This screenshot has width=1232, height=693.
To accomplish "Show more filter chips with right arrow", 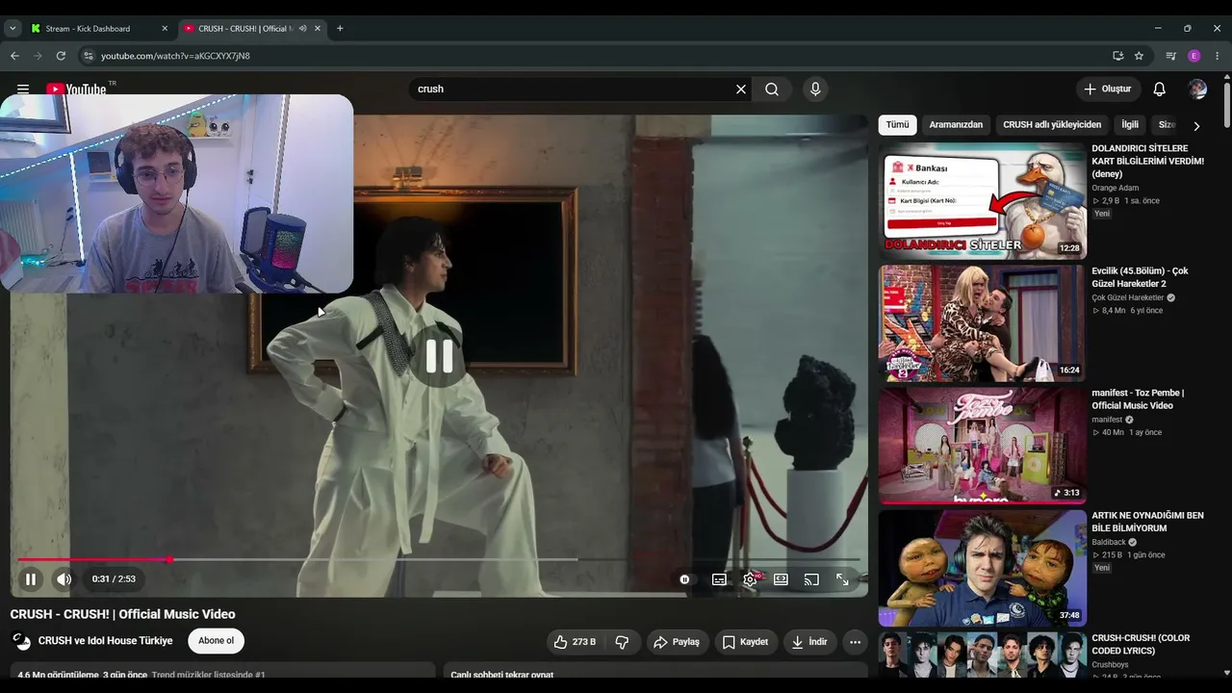I will click(1196, 126).
